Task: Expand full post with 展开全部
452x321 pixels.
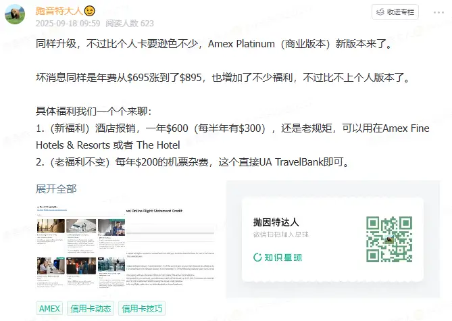Action: click(x=56, y=188)
